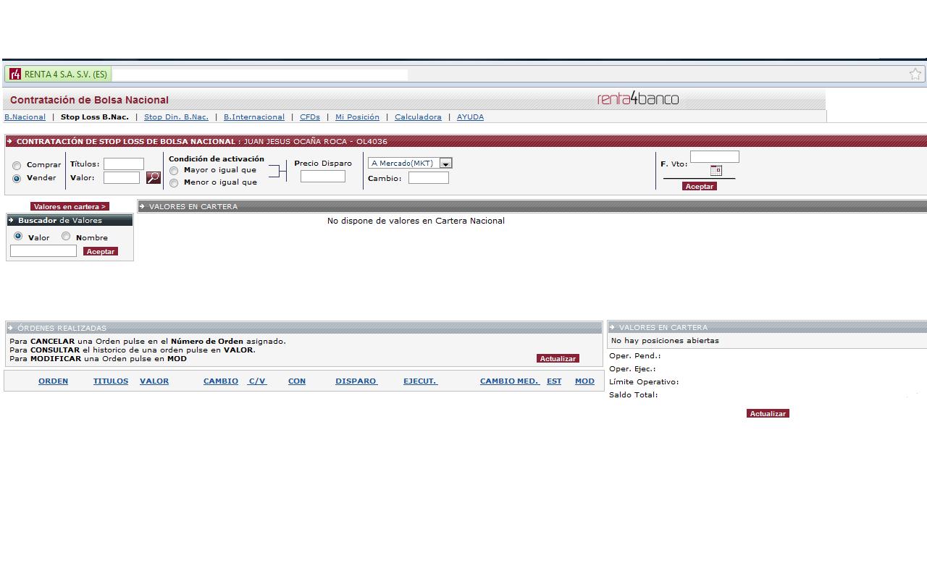
Task: Sort orders by DISPARO column
Action: (x=356, y=381)
